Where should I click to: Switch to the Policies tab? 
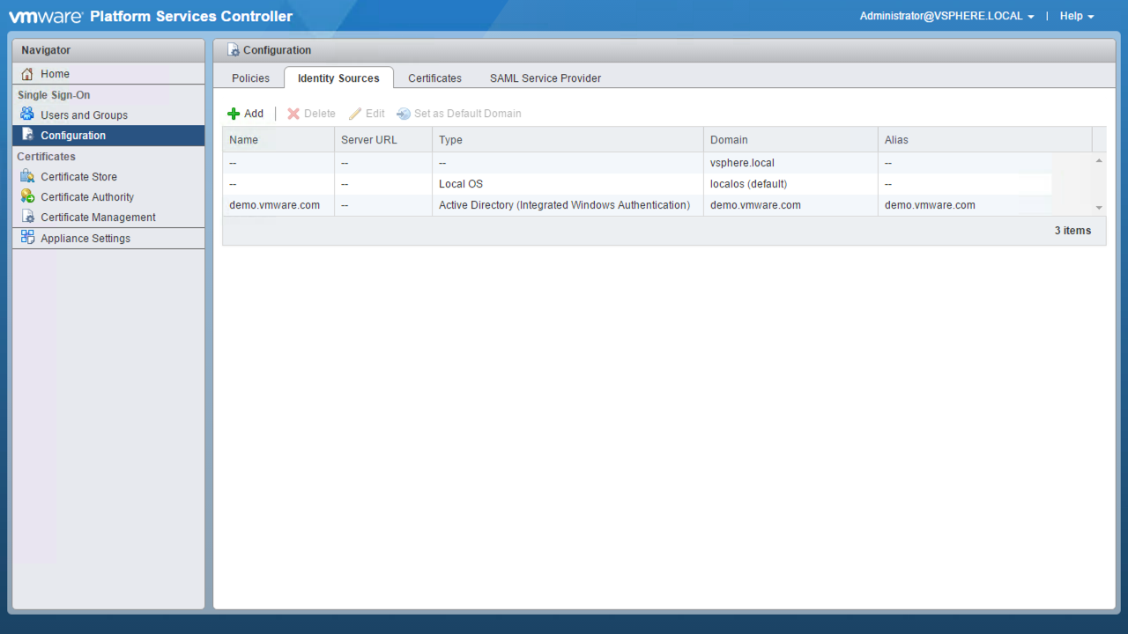coord(250,78)
